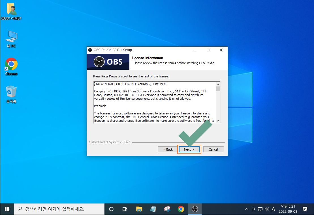
Task: Click the License Information heading
Action: click(148, 58)
